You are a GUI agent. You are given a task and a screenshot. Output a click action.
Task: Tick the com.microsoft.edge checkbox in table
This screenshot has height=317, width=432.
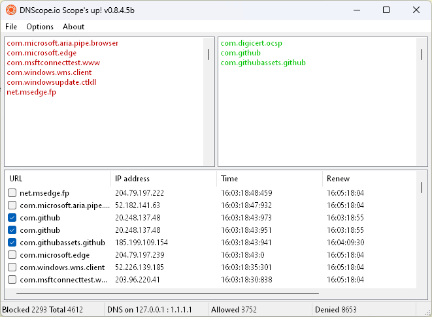[x=12, y=254]
